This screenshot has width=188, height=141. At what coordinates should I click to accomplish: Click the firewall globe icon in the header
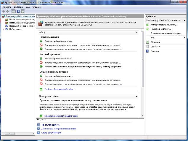pyautogui.click(x=41, y=23)
